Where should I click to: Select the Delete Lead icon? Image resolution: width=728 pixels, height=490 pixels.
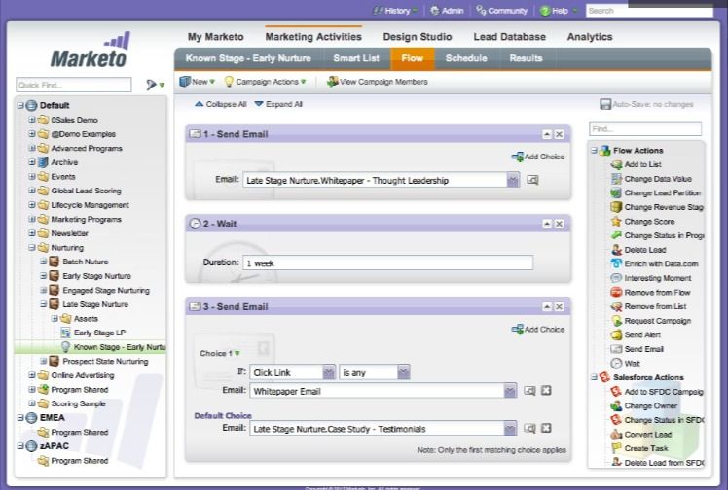[616, 250]
